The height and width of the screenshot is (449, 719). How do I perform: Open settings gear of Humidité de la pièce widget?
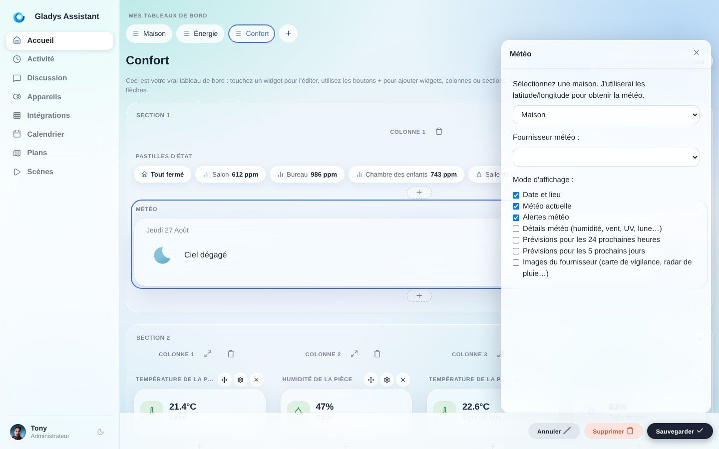tap(387, 380)
